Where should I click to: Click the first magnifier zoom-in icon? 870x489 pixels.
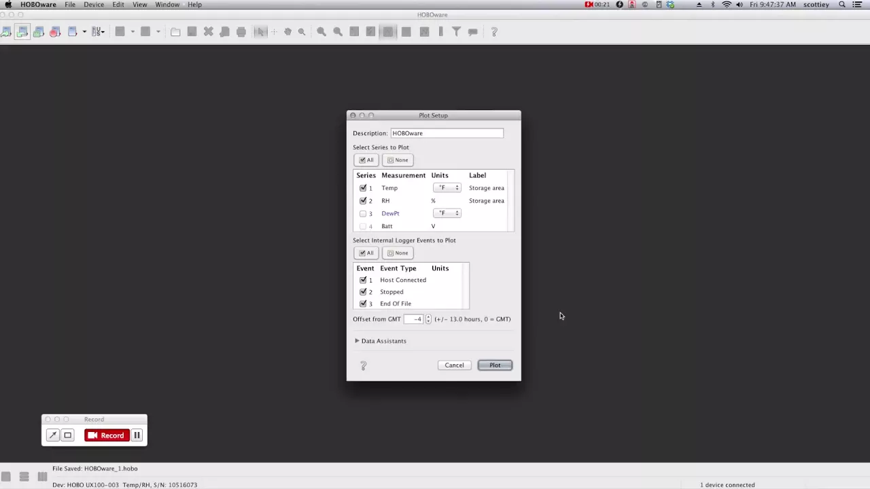coord(321,31)
